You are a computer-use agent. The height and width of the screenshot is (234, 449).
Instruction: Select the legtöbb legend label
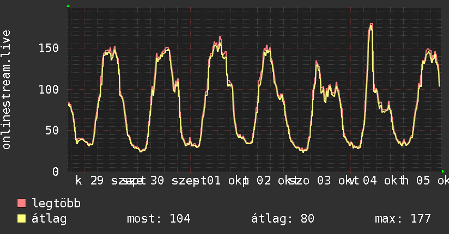click(x=56, y=204)
